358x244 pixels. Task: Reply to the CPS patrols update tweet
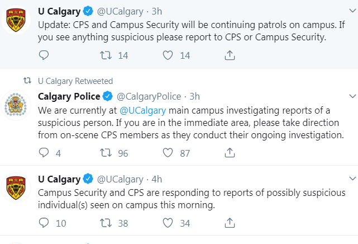[x=45, y=55]
